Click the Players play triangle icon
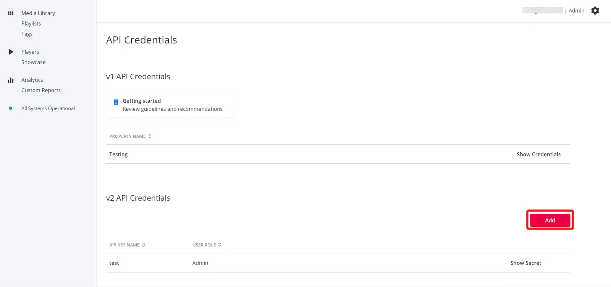The height and width of the screenshot is (287, 611). click(x=11, y=52)
